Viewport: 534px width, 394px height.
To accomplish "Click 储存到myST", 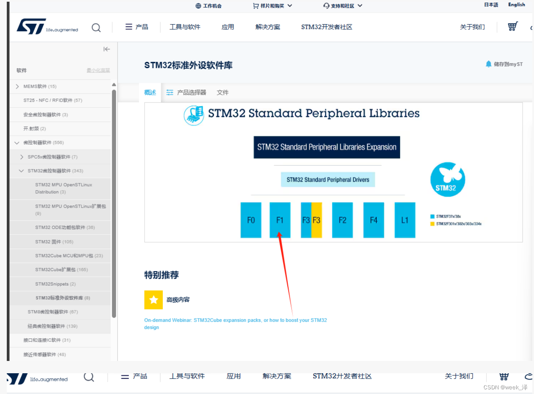I will pos(508,64).
